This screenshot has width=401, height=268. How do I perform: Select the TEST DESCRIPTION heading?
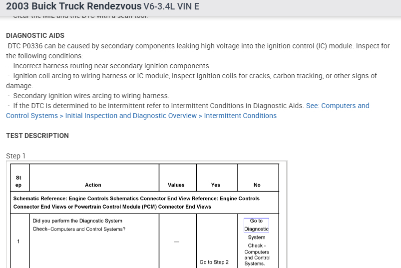pos(37,135)
